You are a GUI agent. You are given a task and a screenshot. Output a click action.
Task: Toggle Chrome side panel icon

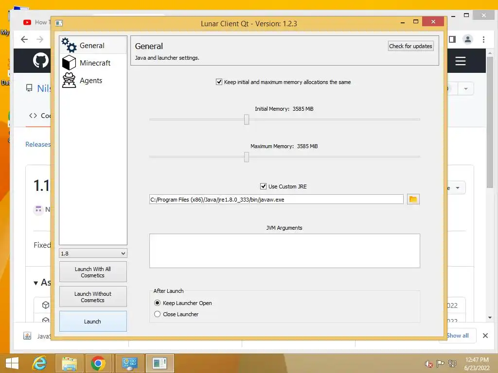coord(452,39)
